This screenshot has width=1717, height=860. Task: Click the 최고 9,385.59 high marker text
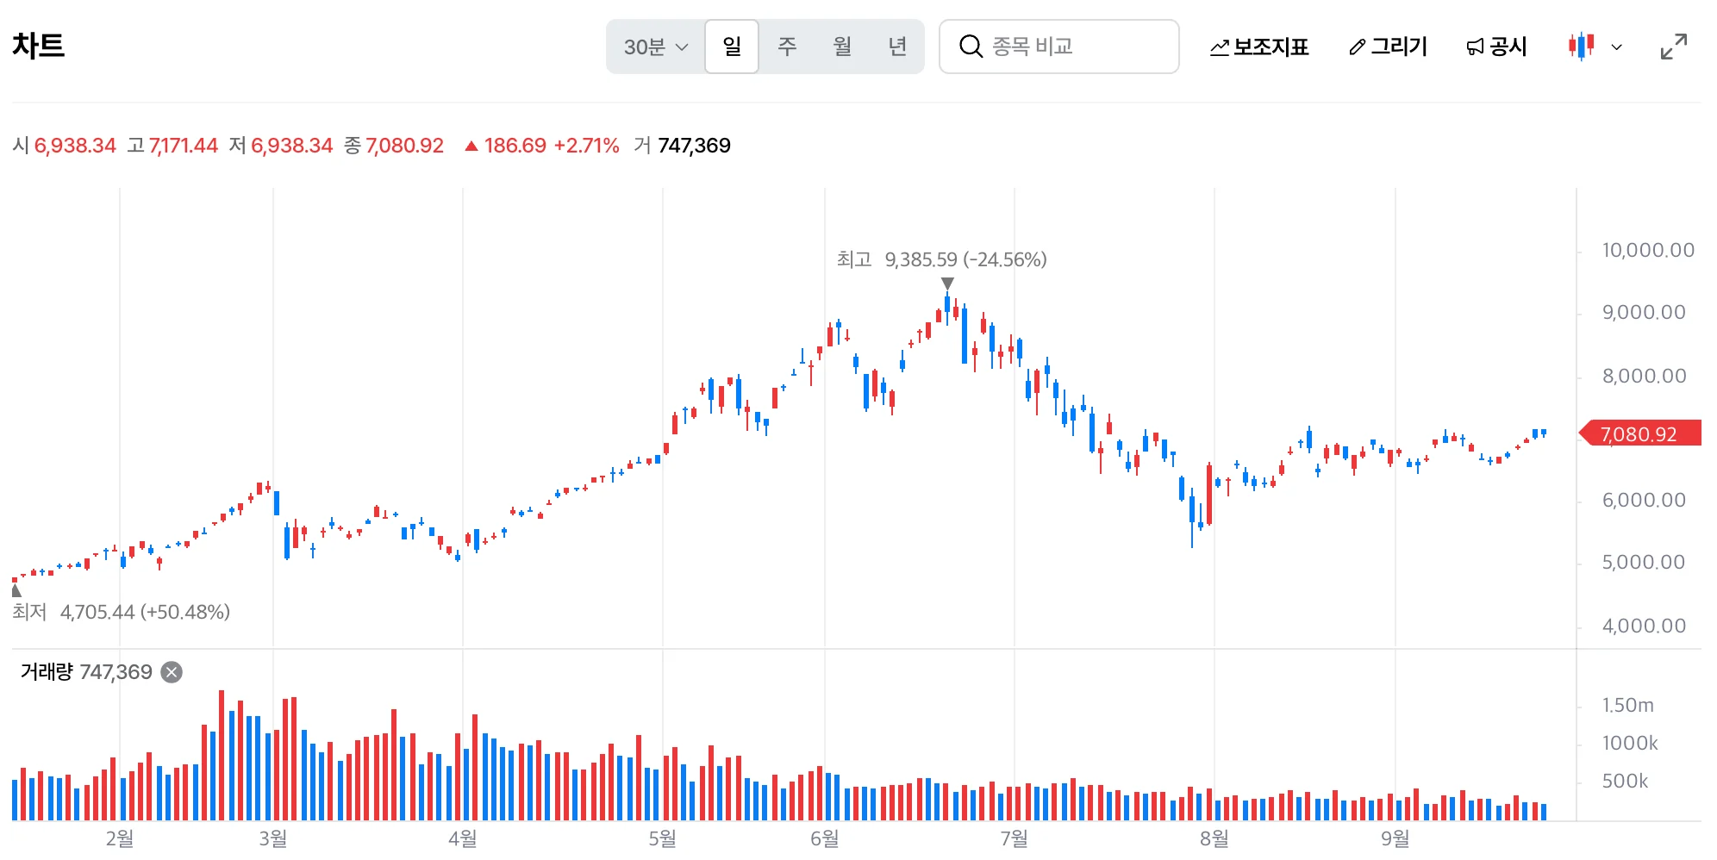941,259
